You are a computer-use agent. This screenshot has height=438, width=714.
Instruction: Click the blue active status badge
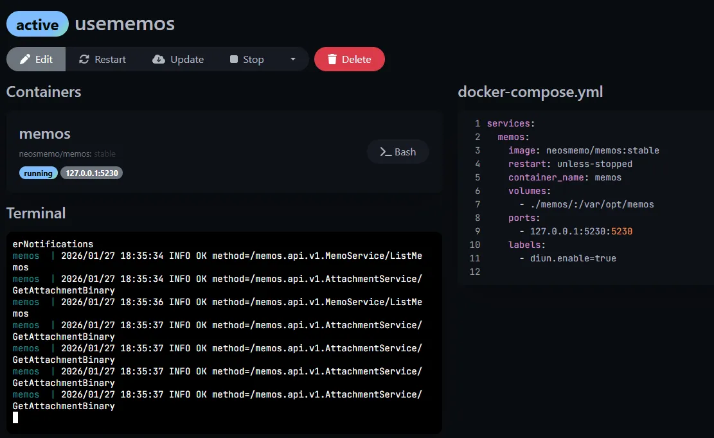click(x=37, y=24)
